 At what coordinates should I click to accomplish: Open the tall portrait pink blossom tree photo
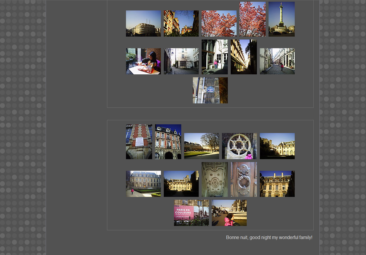point(252,19)
